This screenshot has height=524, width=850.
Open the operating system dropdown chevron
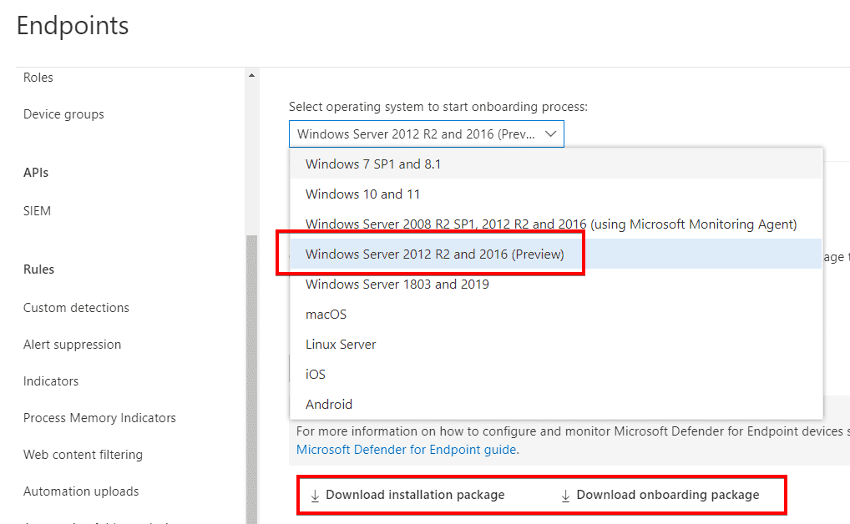551,134
